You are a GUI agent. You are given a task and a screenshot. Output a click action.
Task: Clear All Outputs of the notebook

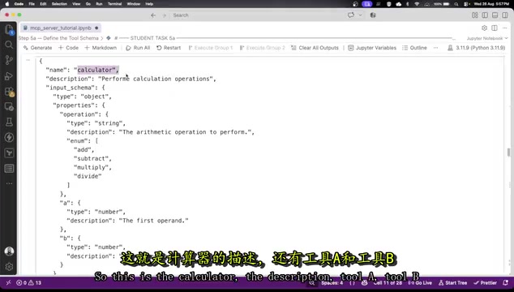(315, 48)
